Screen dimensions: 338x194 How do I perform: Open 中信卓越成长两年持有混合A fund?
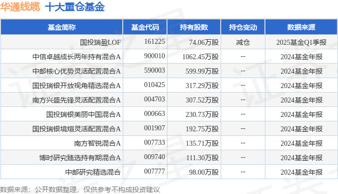tap(77, 57)
